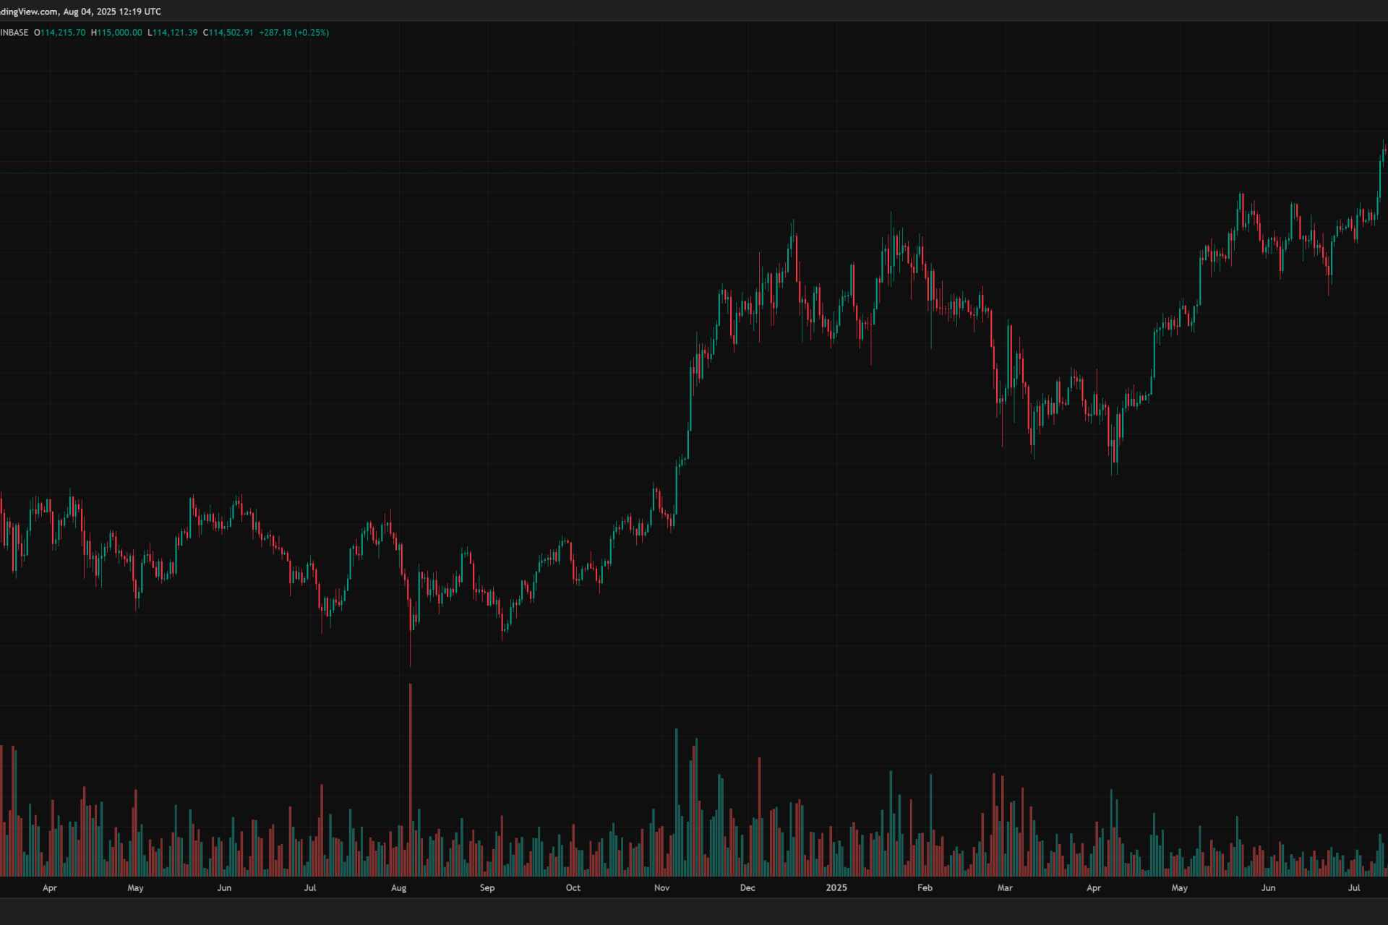Viewport: 1388px width, 925px height.
Task: Click the open price value 114,215.70
Action: [x=62, y=33]
